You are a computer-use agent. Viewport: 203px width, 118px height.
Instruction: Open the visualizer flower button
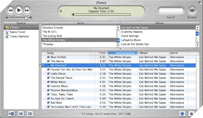coord(182,114)
